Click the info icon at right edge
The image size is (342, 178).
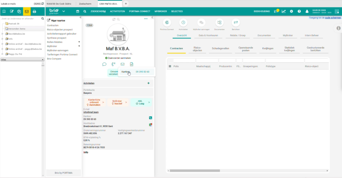(339, 28)
